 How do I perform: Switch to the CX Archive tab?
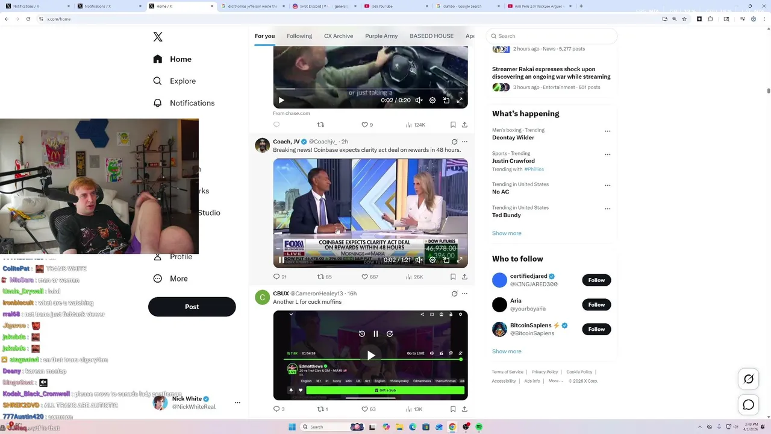(339, 36)
